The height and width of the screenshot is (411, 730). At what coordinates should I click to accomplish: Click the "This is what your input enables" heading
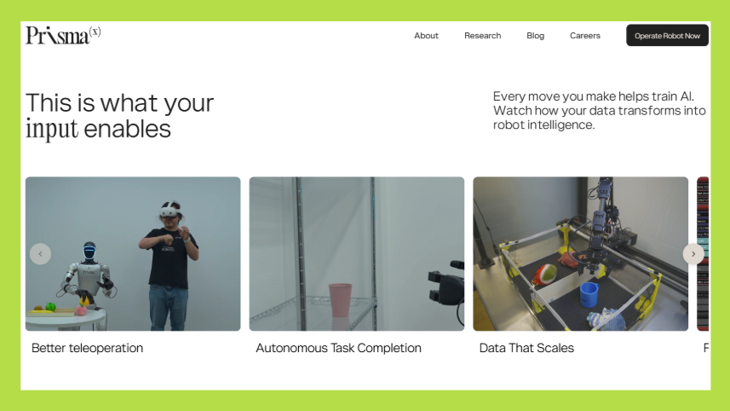coord(119,115)
